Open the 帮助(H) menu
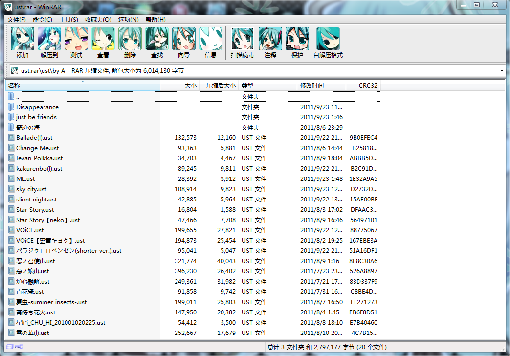 (156, 20)
